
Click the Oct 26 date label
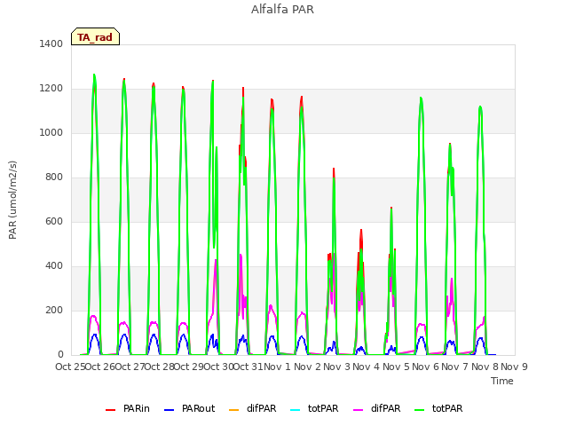pyautogui.click(x=100, y=367)
